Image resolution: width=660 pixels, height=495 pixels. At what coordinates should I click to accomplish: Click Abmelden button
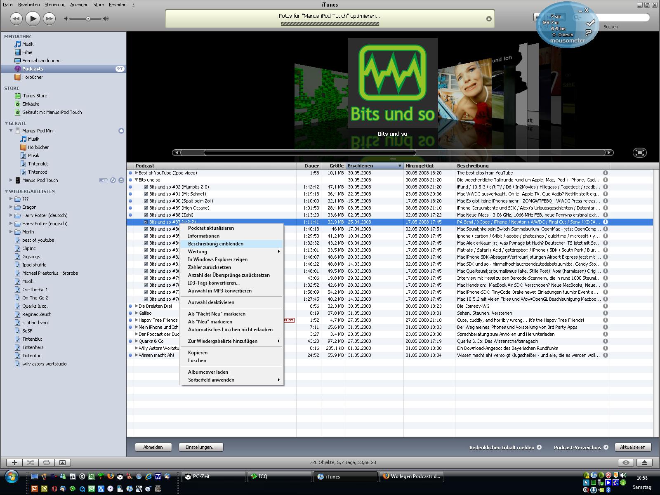click(153, 447)
